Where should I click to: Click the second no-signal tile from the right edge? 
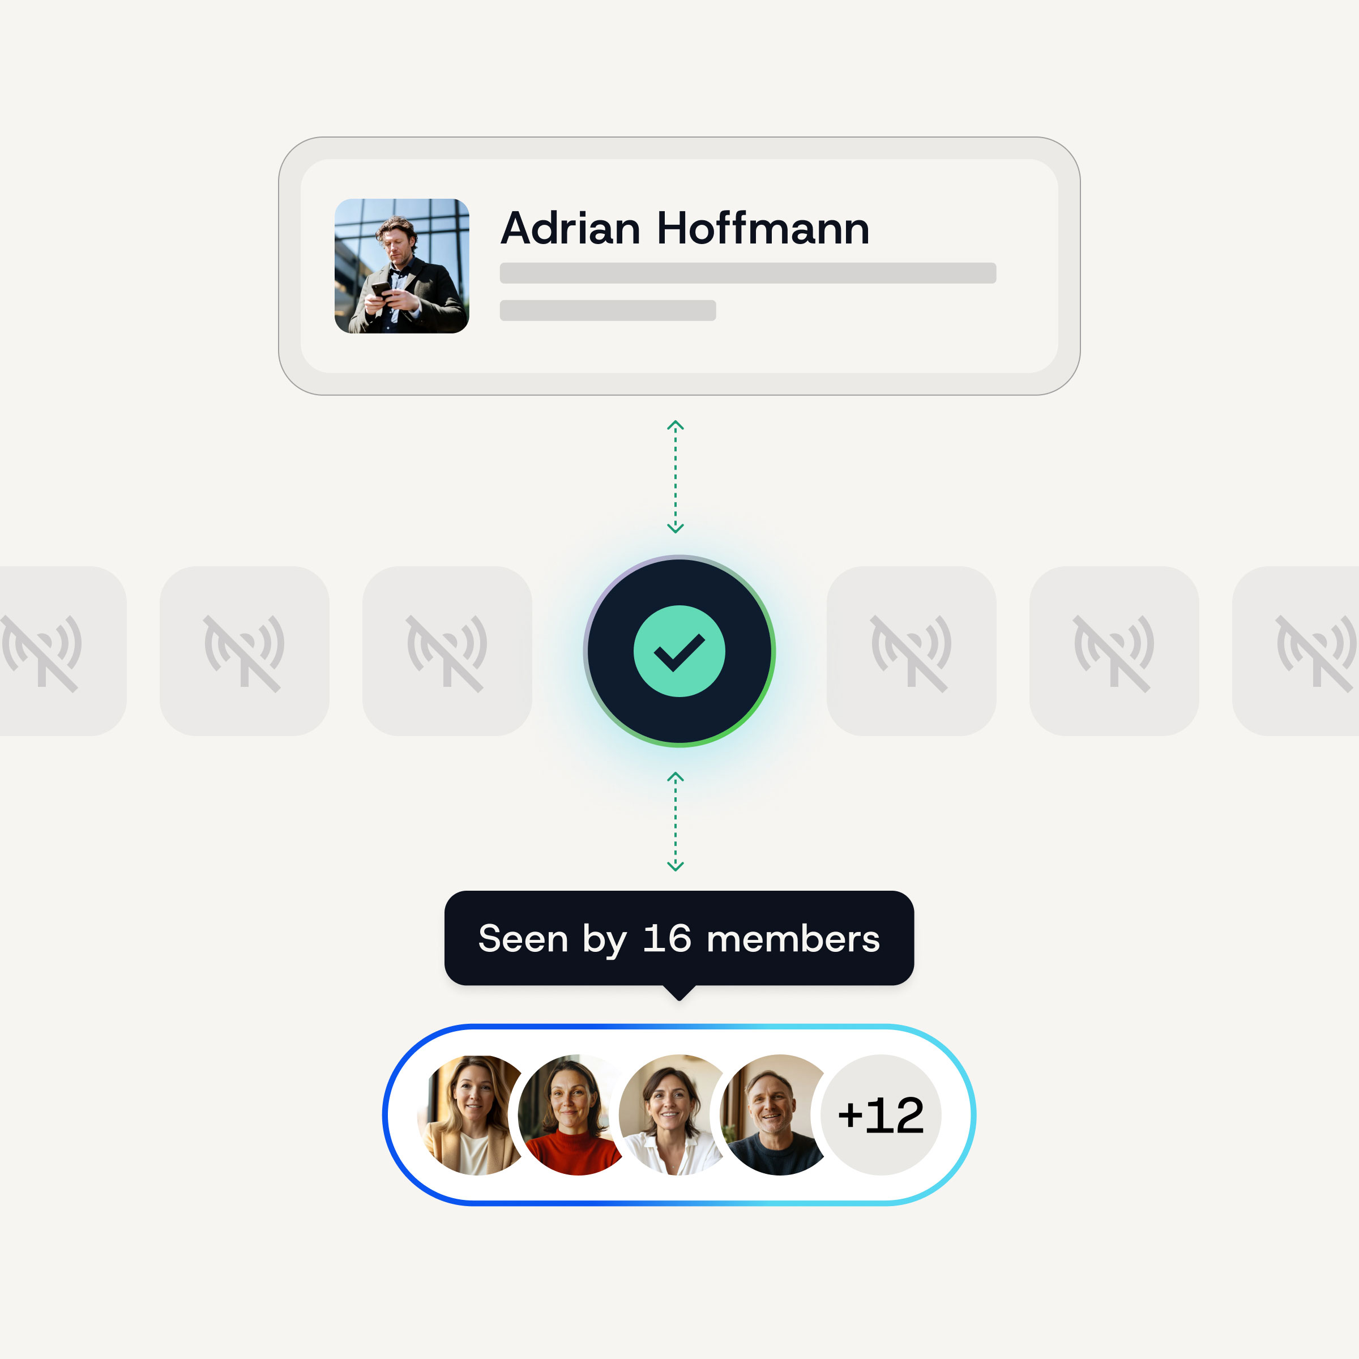1113,651
